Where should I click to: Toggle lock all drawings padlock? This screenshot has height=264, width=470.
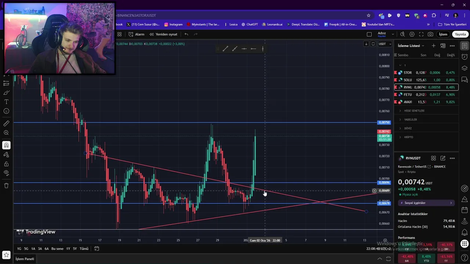[x=6, y=164]
